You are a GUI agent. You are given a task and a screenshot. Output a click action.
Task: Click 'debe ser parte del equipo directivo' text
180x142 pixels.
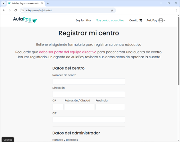(x=68, y=52)
